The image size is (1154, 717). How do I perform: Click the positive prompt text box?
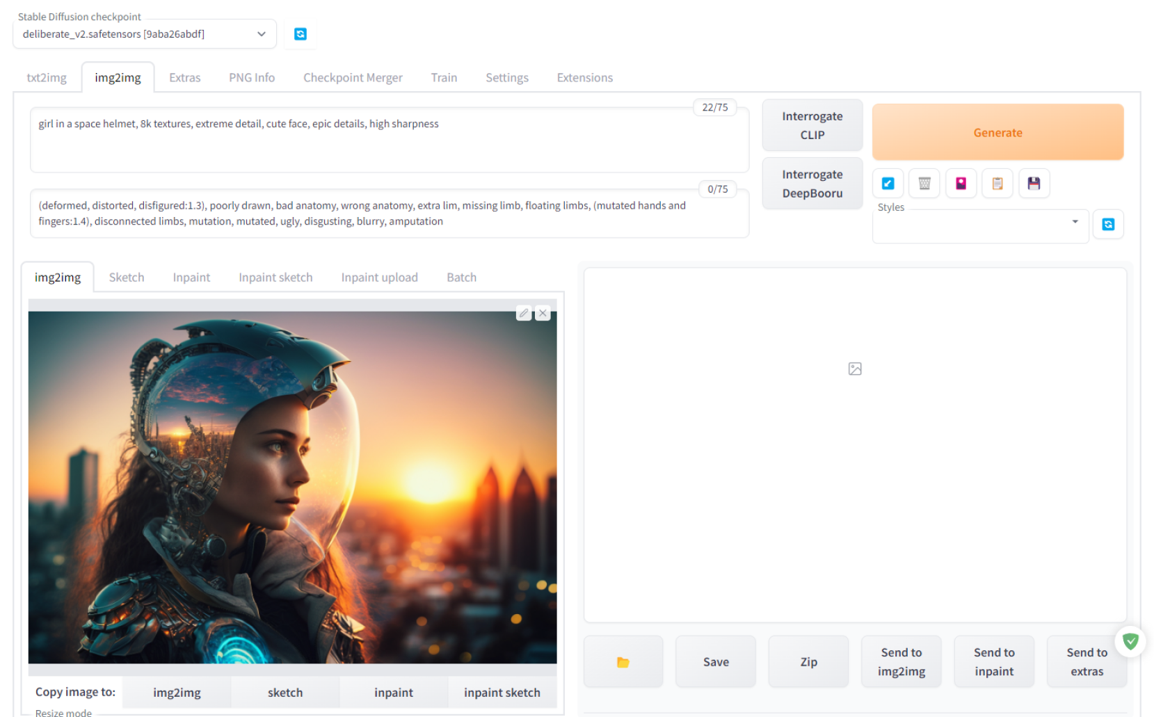(x=390, y=140)
